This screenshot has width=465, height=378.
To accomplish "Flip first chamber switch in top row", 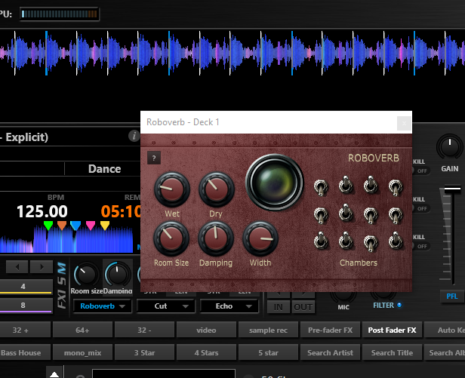I will coord(321,188).
